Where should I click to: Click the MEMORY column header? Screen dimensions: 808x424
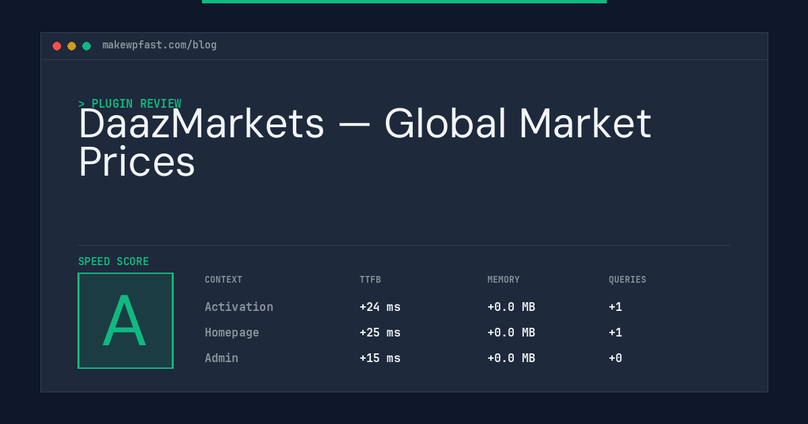pos(504,280)
